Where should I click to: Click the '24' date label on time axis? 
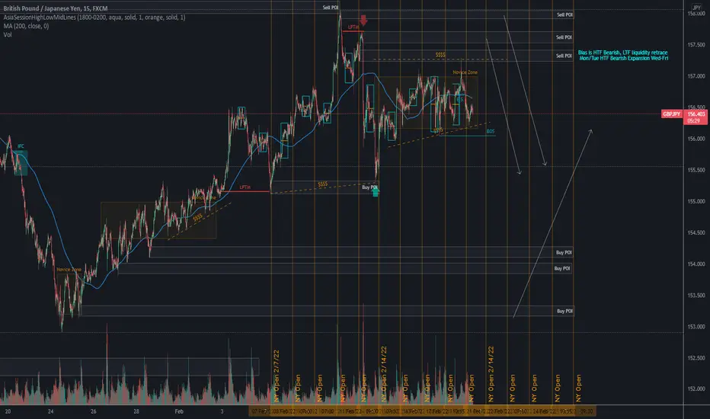point(51,411)
